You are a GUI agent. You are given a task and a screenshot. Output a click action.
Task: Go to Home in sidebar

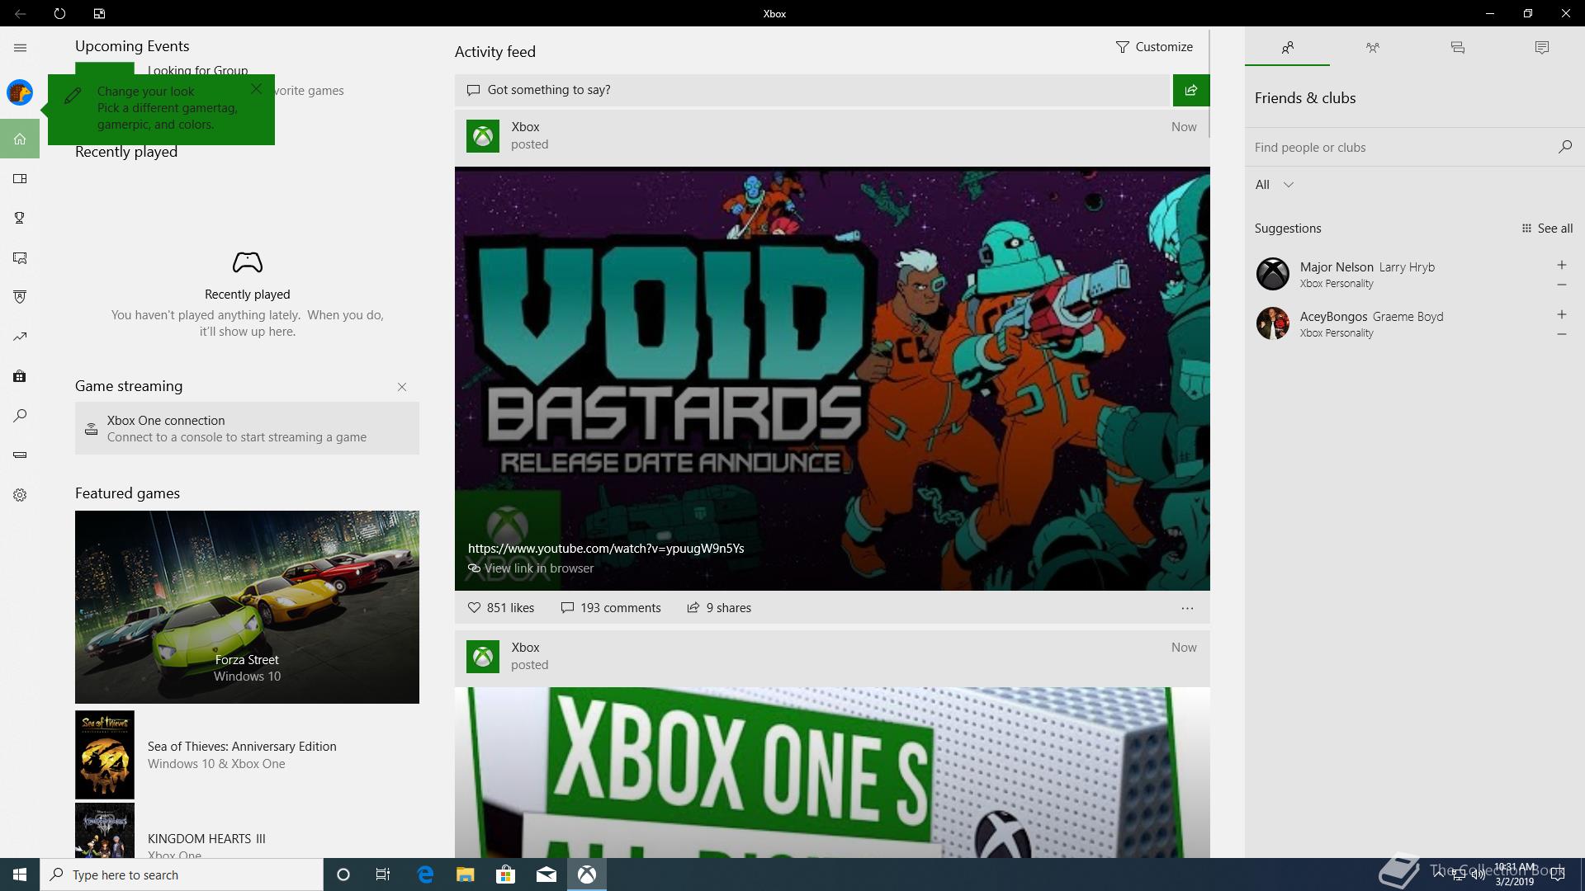point(20,139)
